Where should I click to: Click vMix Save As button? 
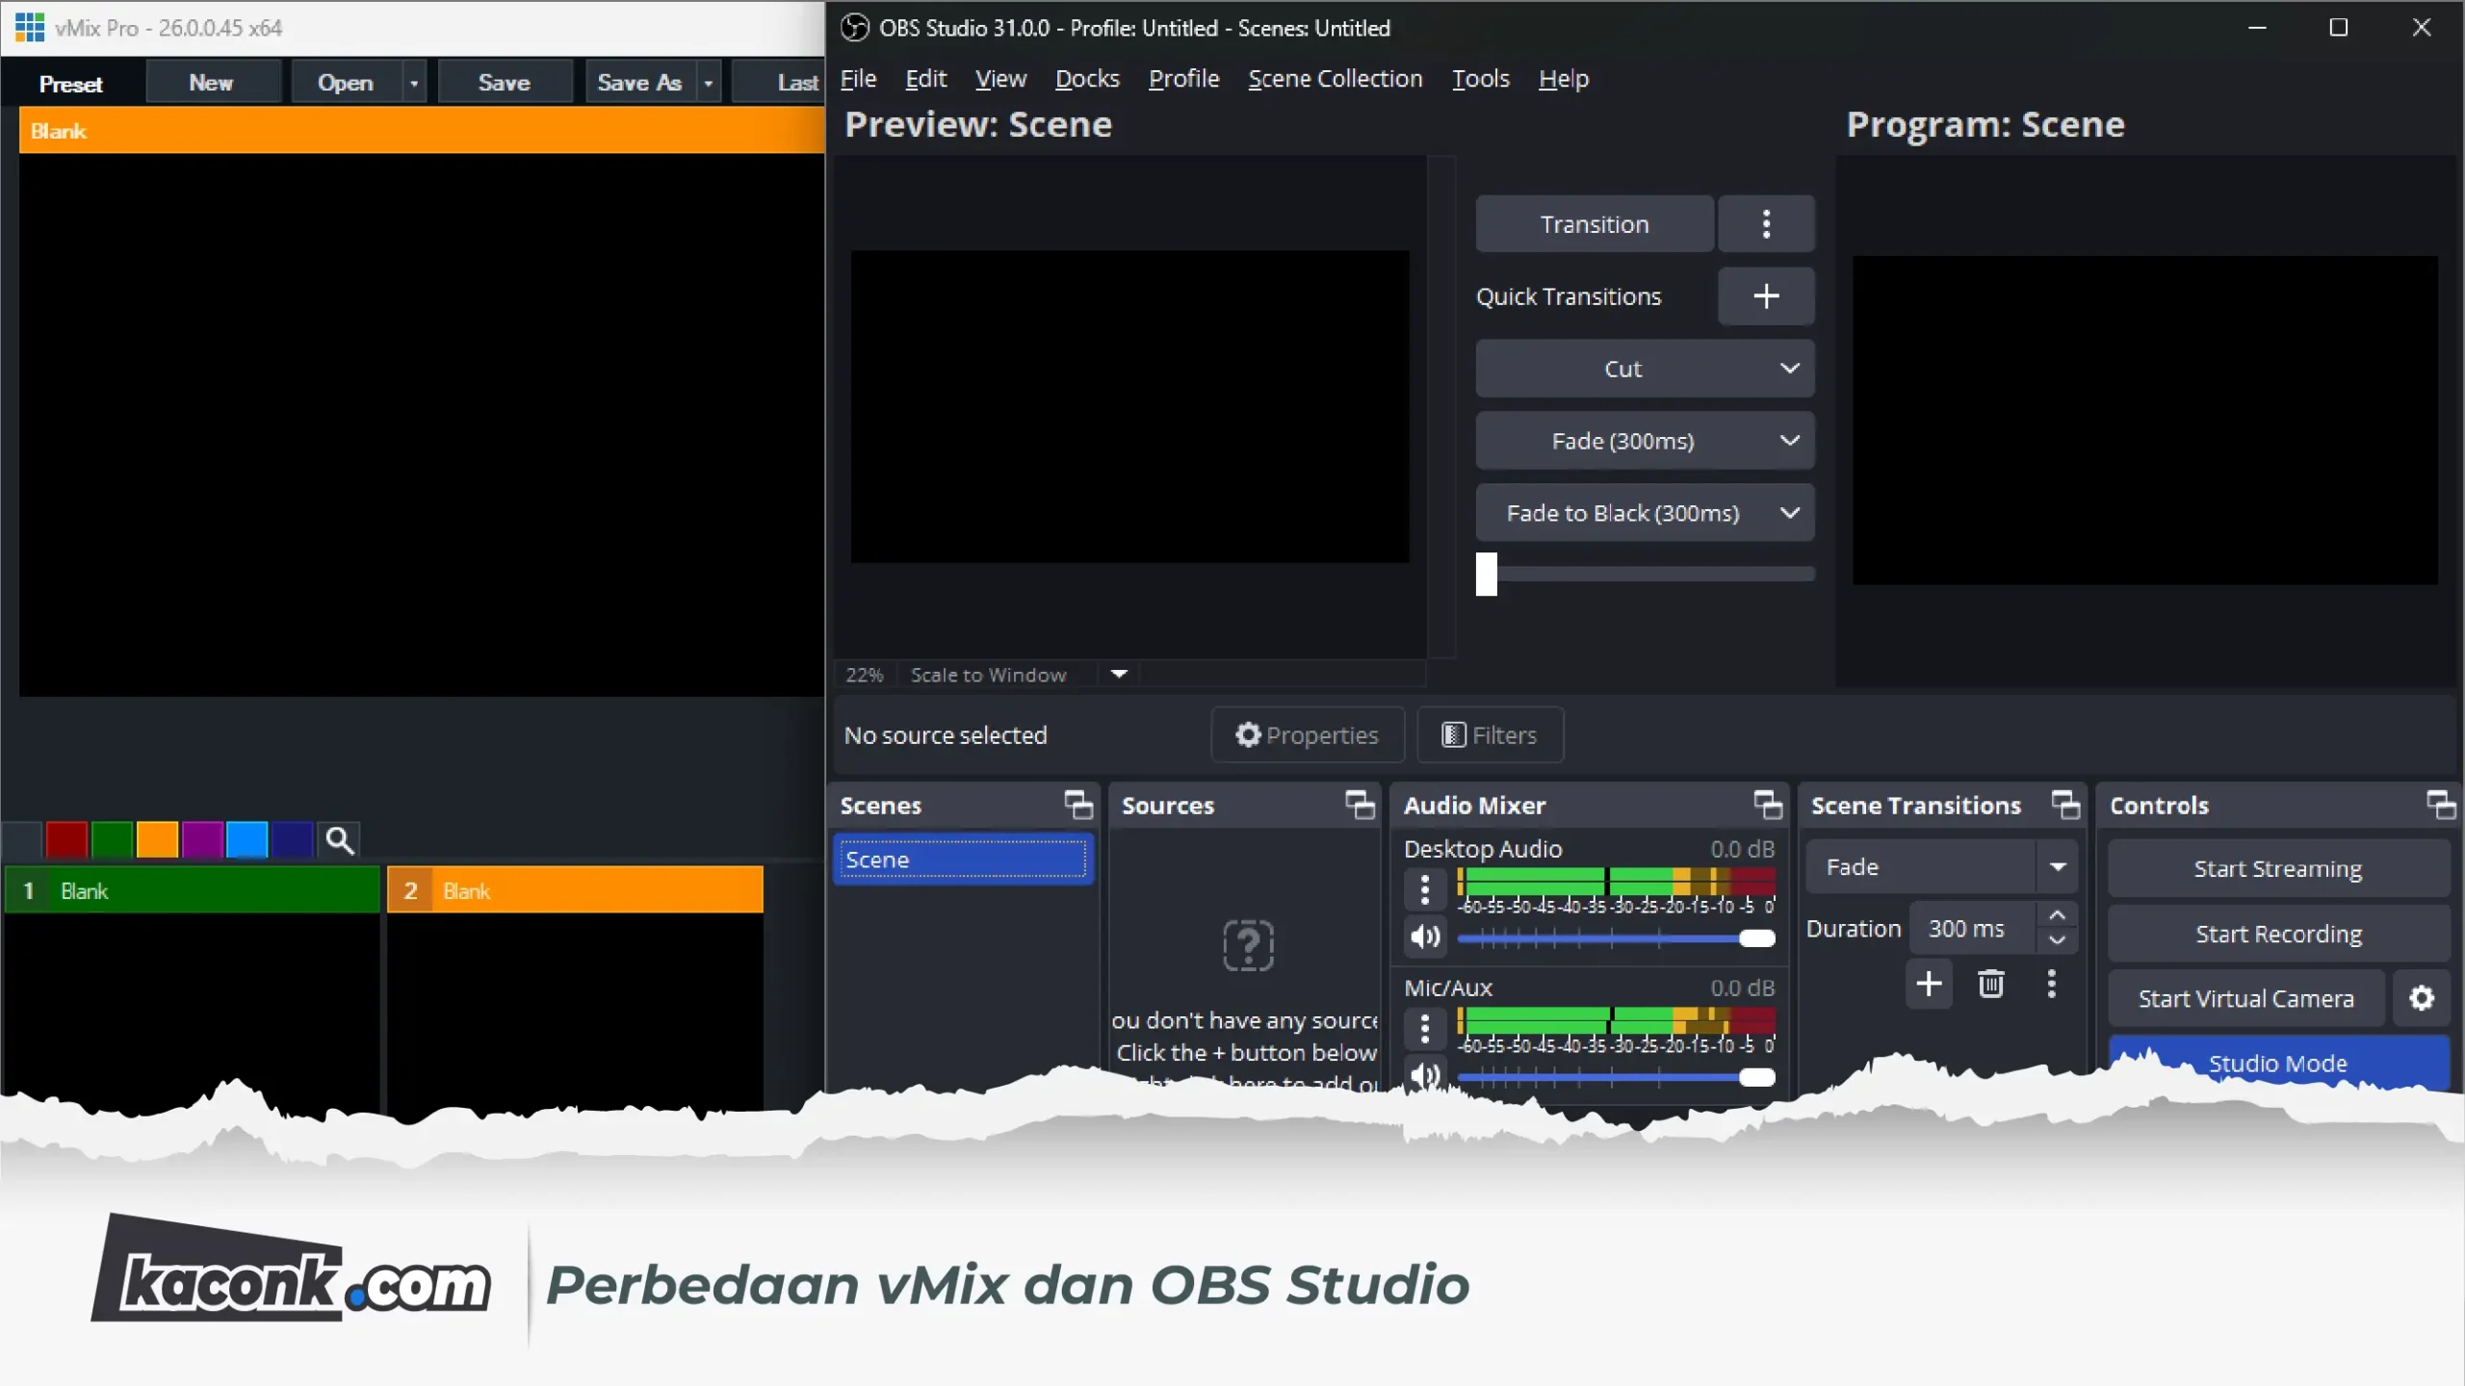tap(639, 83)
